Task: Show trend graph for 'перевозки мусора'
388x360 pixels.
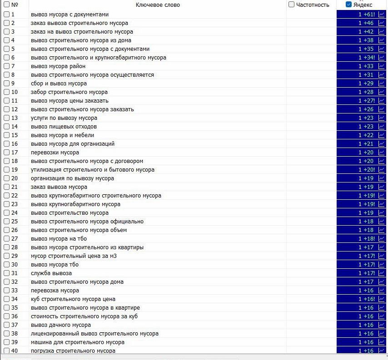Action: click(382, 153)
